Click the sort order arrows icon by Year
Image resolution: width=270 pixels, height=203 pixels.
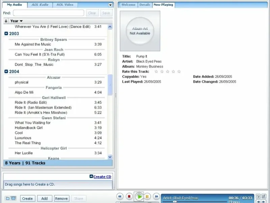[x=6, y=21]
